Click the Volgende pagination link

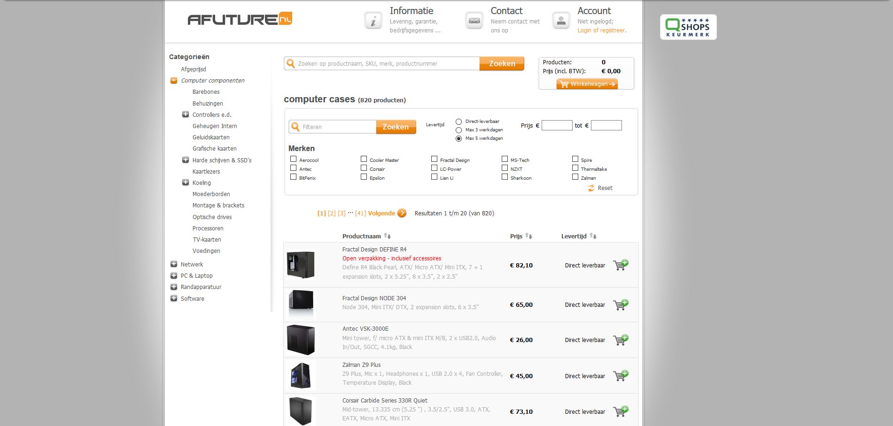[381, 213]
